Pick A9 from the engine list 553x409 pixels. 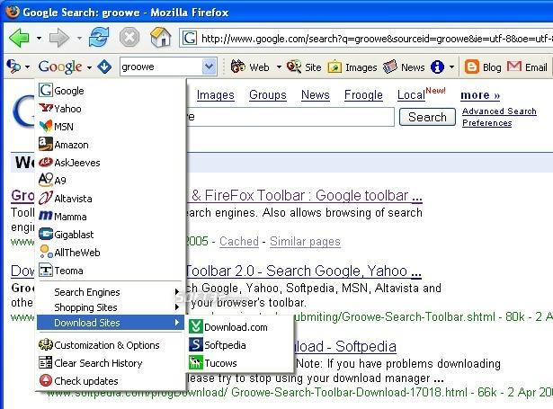tap(111, 180)
